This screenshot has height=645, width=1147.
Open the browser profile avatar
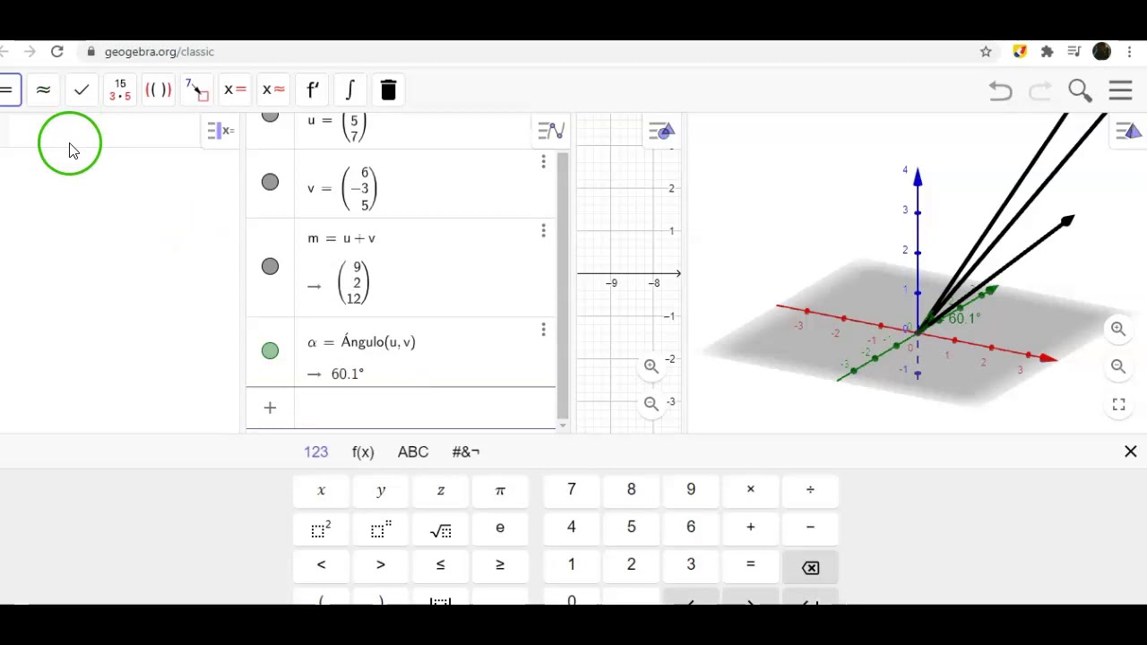(x=1102, y=52)
